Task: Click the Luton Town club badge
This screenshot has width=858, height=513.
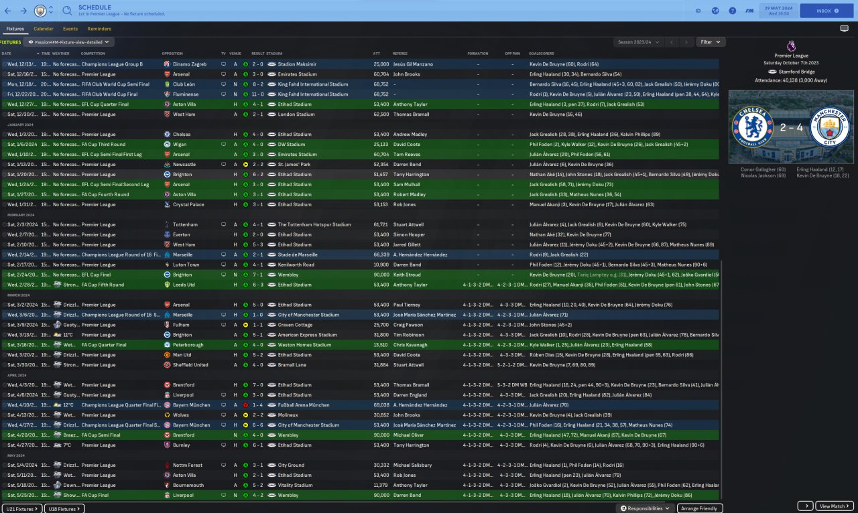Action: click(167, 265)
